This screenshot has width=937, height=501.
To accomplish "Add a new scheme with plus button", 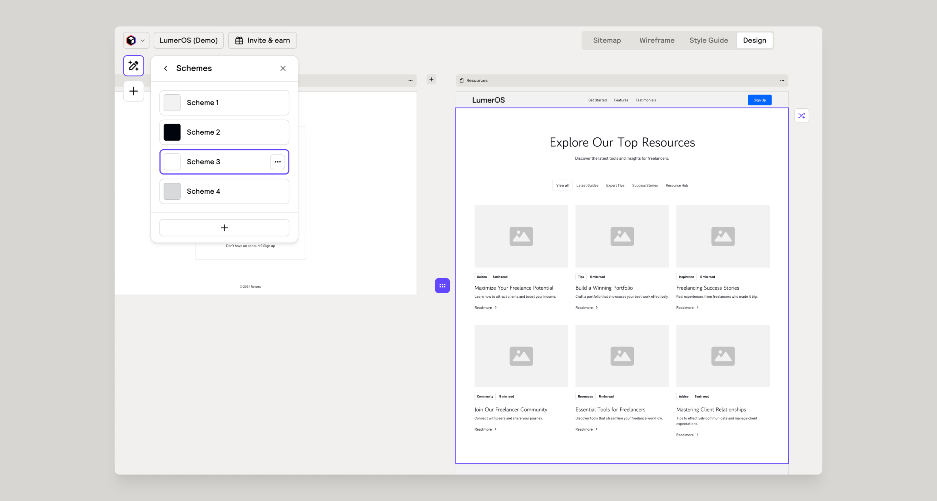I will [224, 228].
